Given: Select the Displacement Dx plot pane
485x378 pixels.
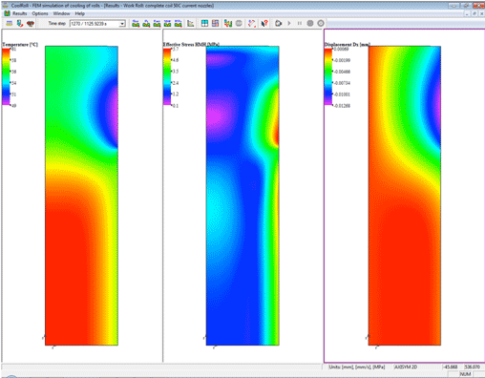Looking at the screenshot, I should pyautogui.click(x=405, y=196).
